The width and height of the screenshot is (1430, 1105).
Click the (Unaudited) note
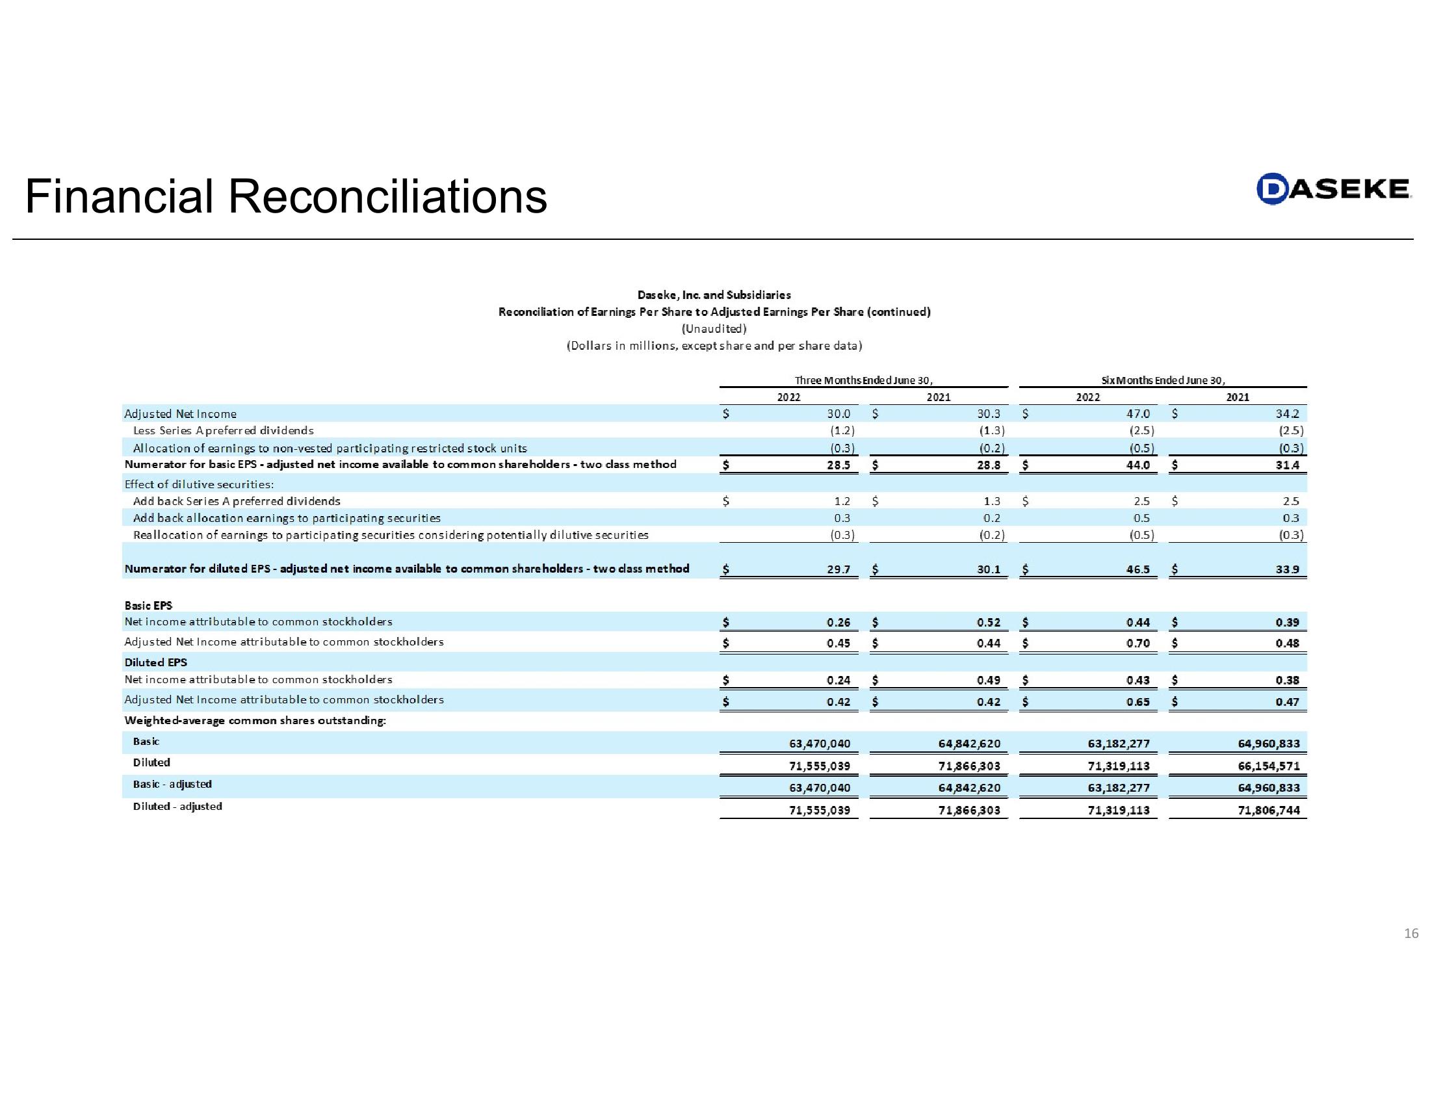[x=714, y=329]
